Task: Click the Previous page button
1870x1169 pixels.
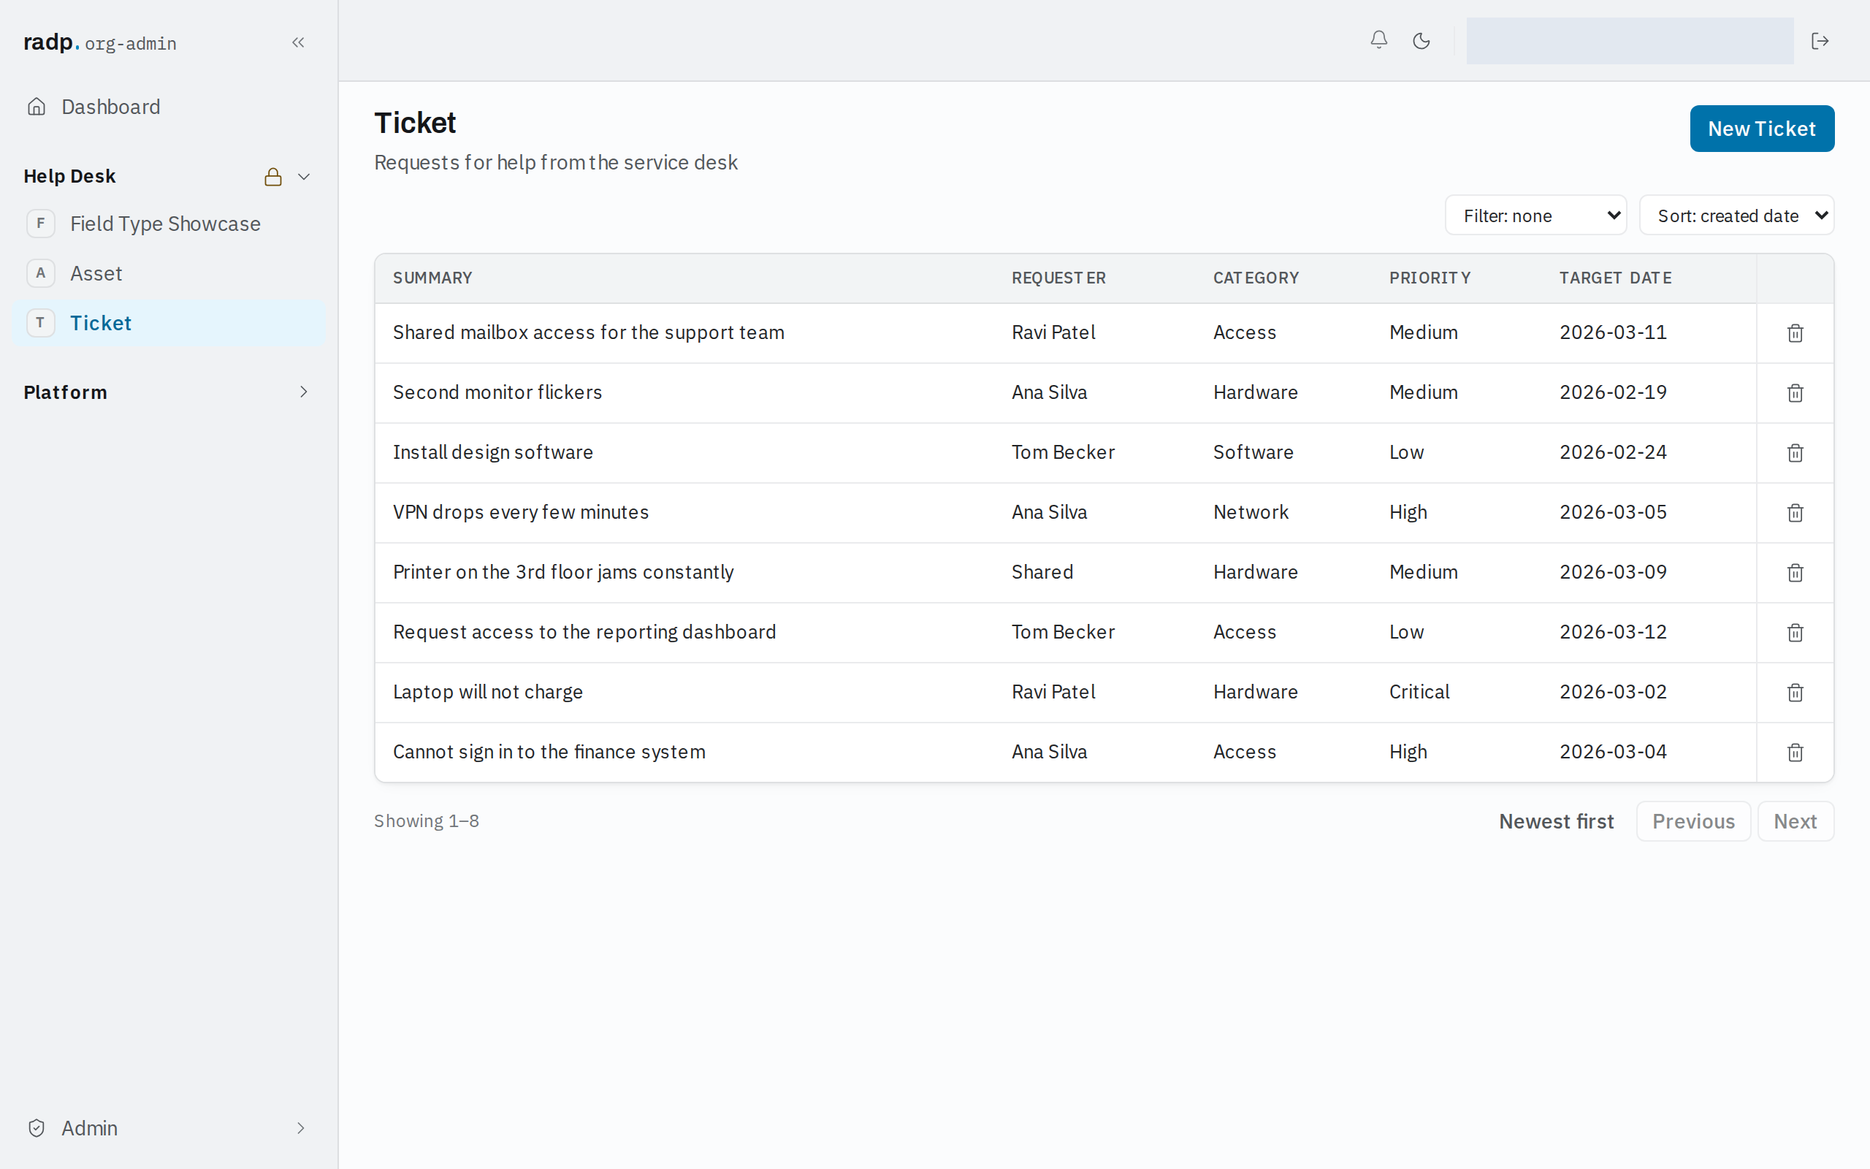Action: 1693,821
